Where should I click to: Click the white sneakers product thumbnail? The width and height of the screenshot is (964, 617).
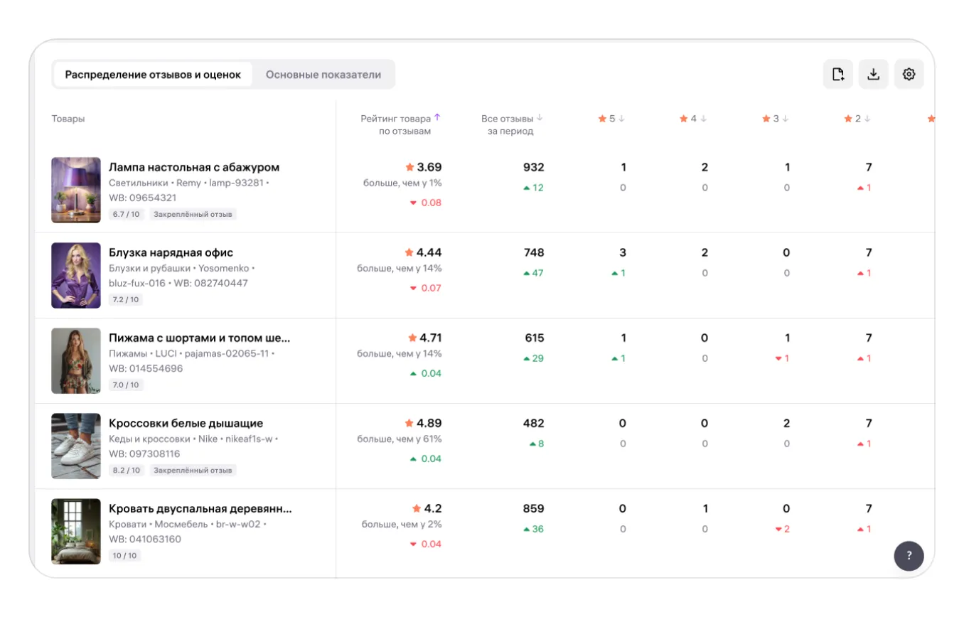[x=76, y=446]
